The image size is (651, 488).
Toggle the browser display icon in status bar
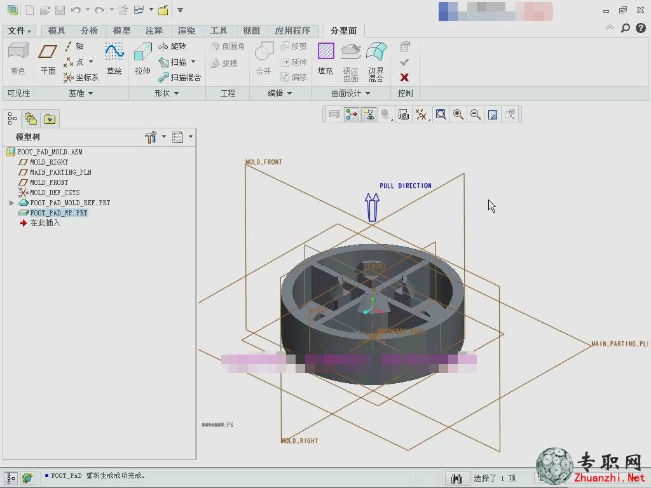click(x=27, y=478)
